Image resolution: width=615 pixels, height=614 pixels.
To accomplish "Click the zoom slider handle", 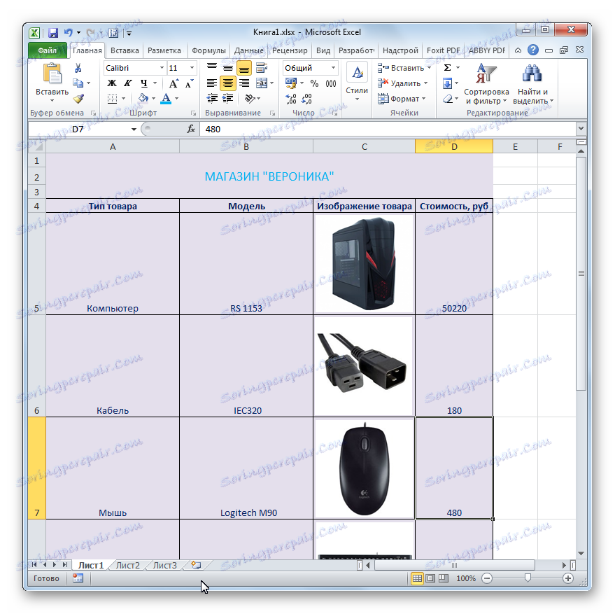I will (528, 578).
